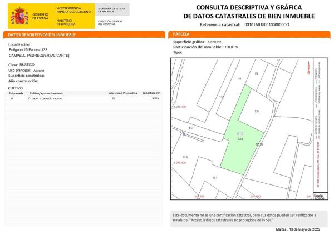Image resolution: width=334 pixels, height=235 pixels.
Task: Select the participation value 100,00 %
Action: [232, 47]
